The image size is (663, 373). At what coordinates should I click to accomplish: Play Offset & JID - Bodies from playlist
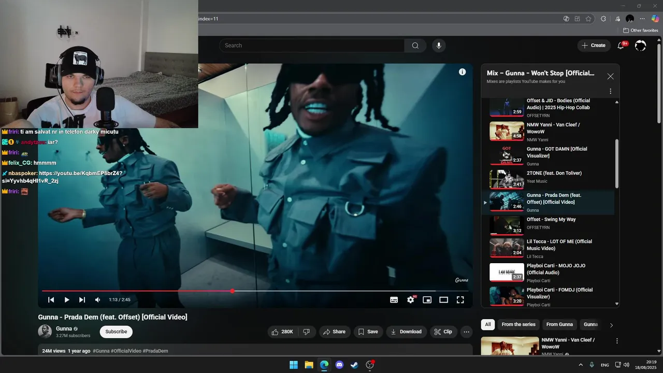549,107
